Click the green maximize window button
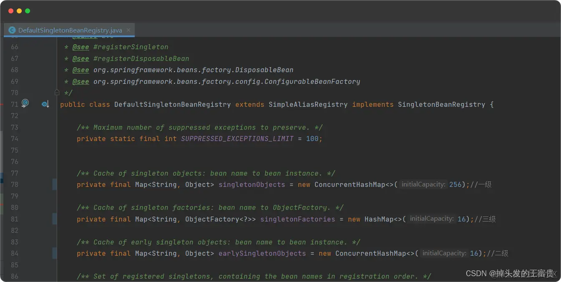Viewport: 561px width, 282px height. [28, 11]
